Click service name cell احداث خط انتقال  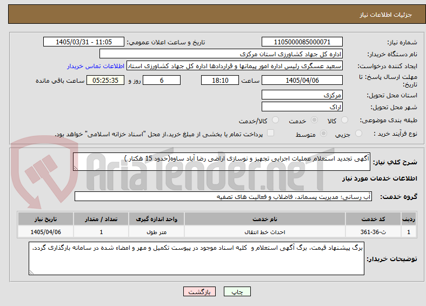264,232
